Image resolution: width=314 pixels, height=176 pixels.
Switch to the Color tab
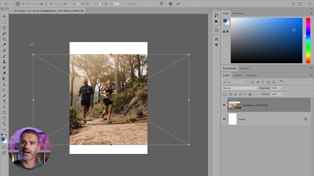click(x=226, y=13)
